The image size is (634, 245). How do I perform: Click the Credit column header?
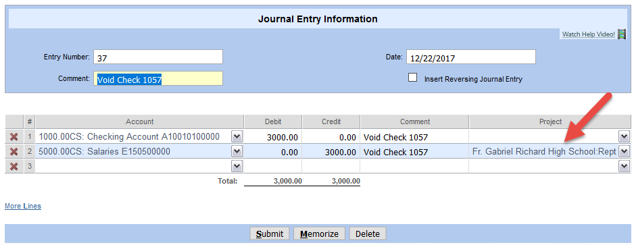[331, 121]
